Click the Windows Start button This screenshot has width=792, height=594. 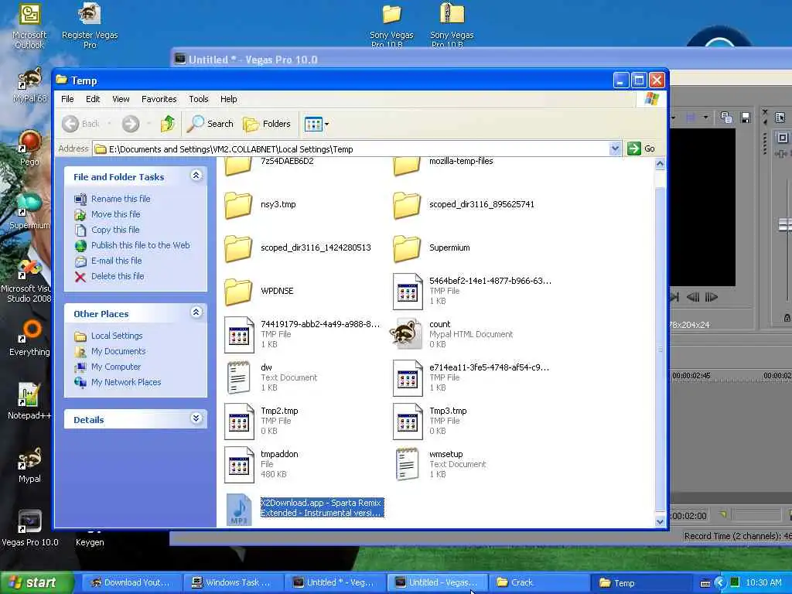tap(36, 582)
